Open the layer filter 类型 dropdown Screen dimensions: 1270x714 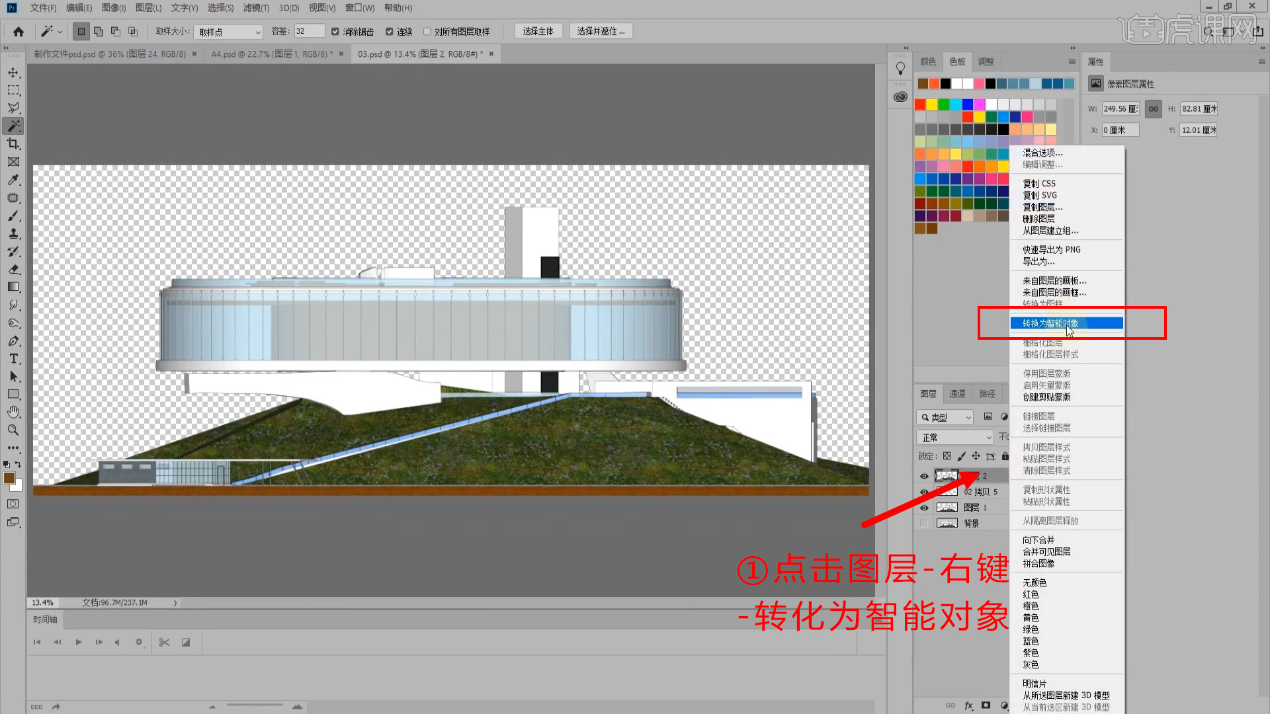[945, 417]
